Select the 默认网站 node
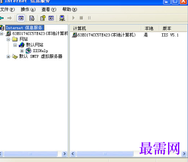Screen dimensions: 188x162 (35, 45)
